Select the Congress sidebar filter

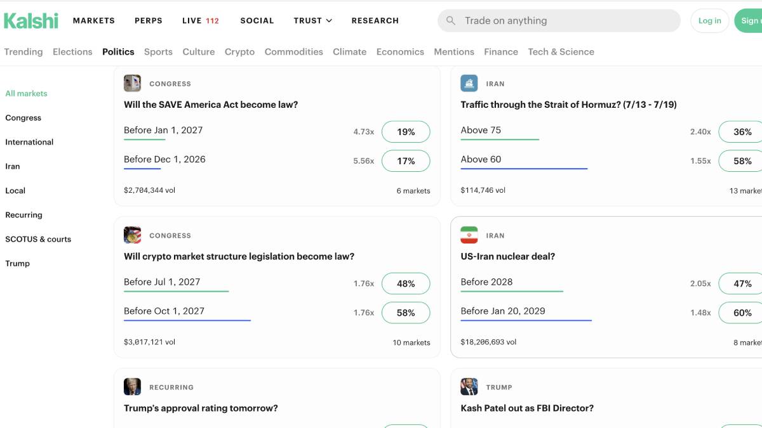pyautogui.click(x=23, y=118)
